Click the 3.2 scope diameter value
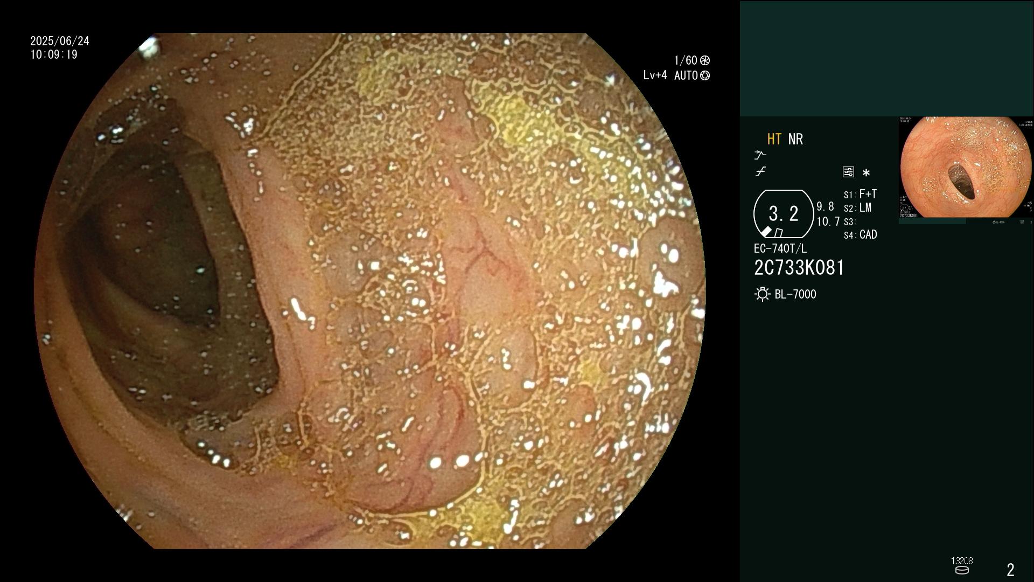Viewport: 1034px width, 582px height. [784, 213]
